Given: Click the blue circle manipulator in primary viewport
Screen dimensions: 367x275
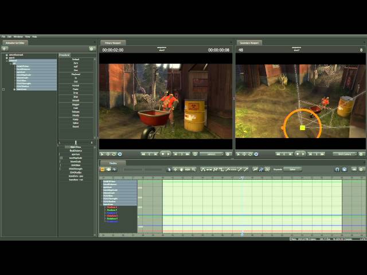Looking at the screenshot, I should tap(120, 154).
